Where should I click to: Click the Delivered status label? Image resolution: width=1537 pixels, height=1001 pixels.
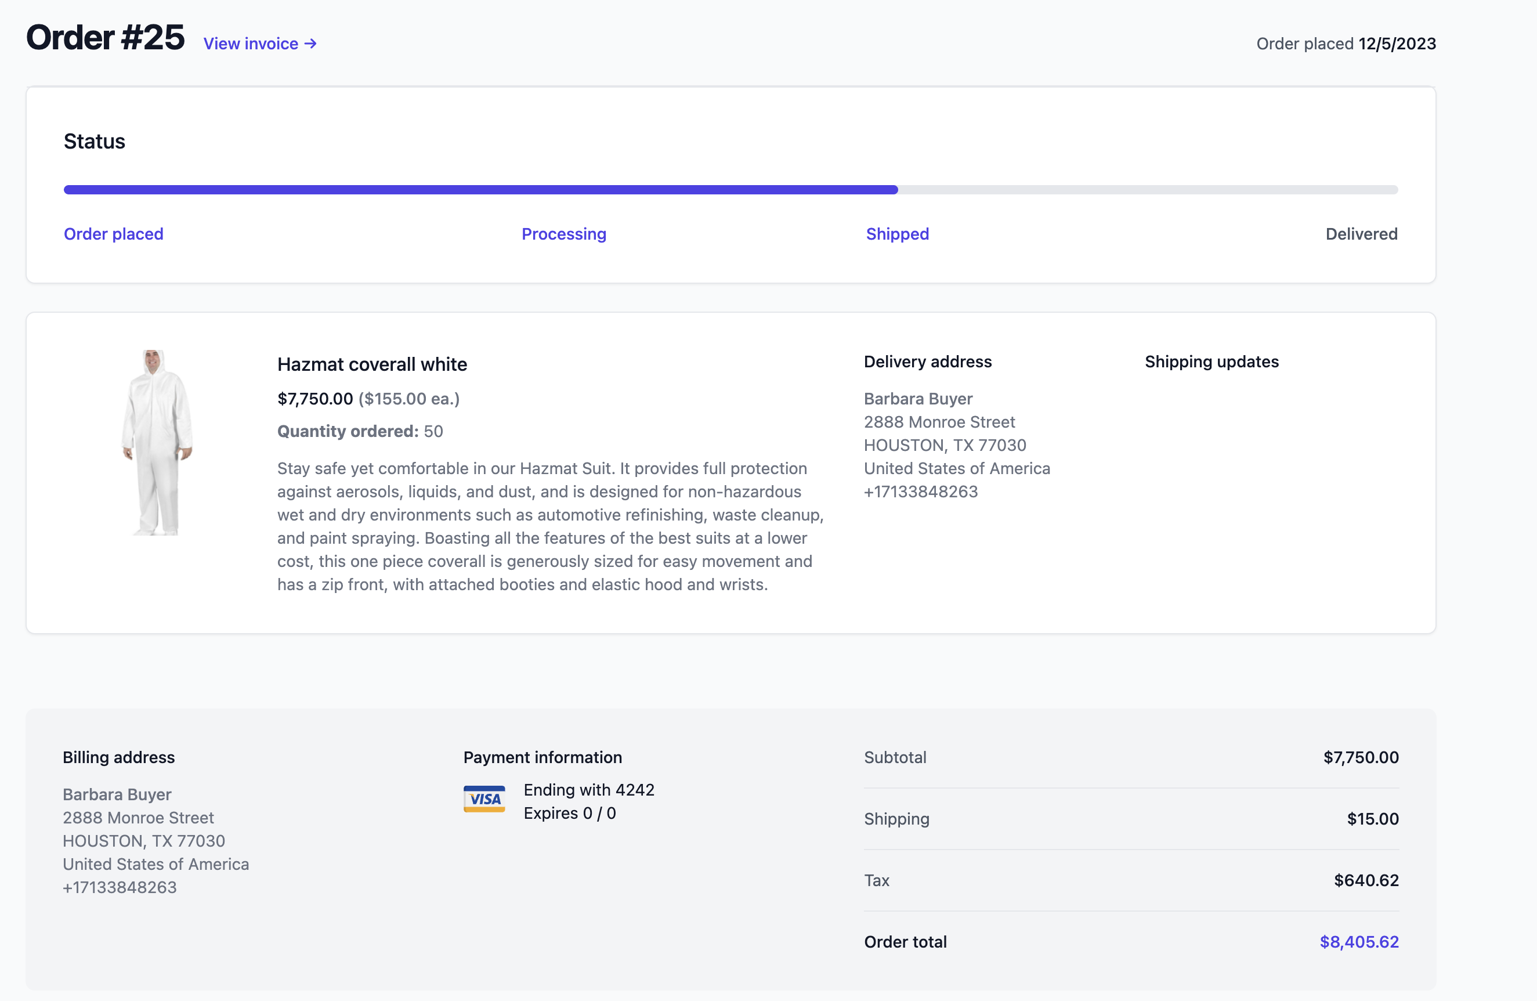tap(1361, 234)
